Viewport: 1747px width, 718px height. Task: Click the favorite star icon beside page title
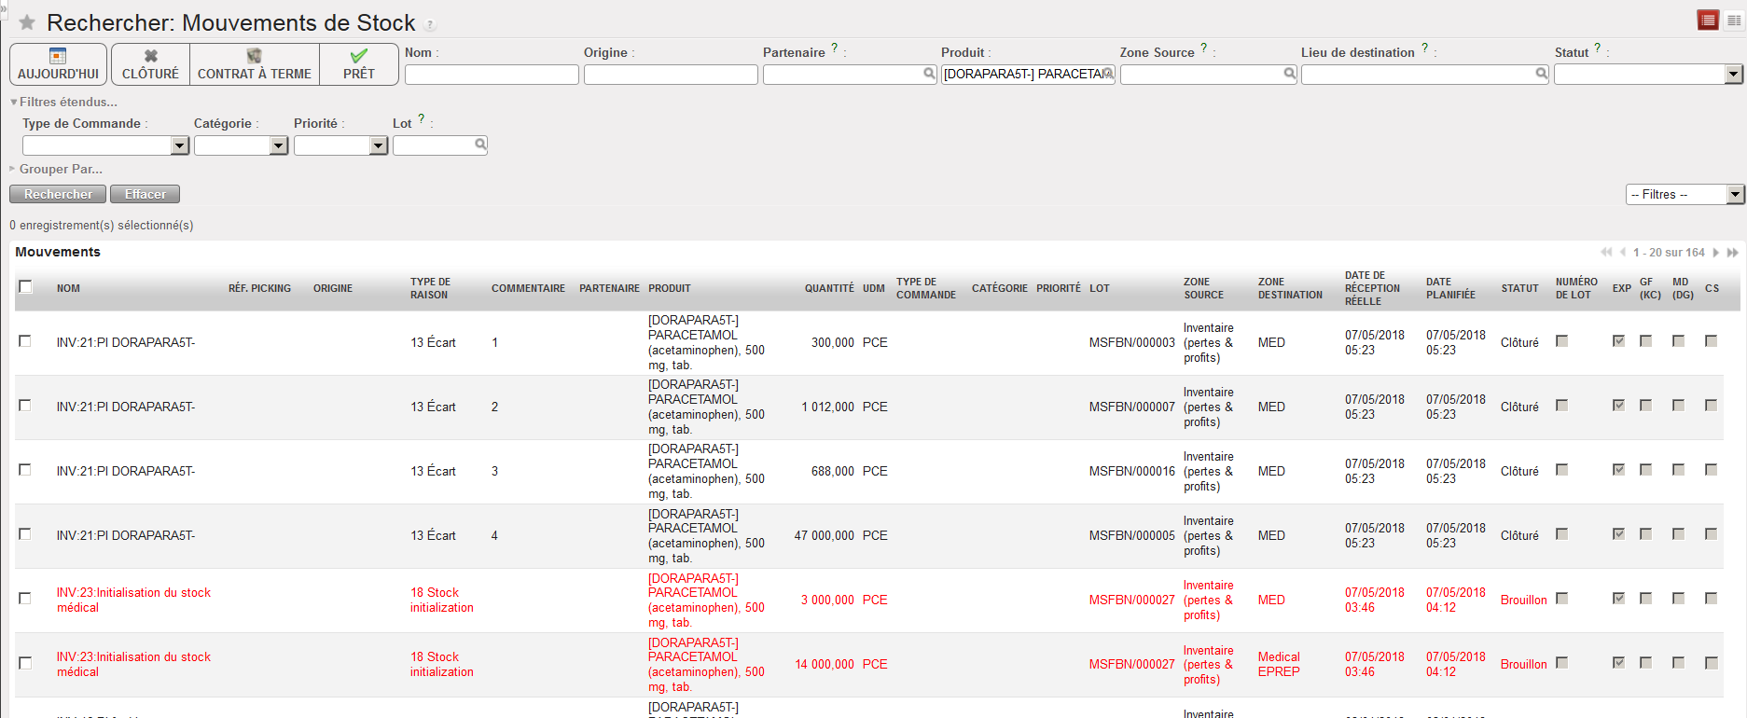(x=27, y=22)
